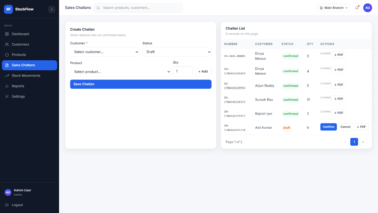This screenshot has height=213, width=378.
Task: Click the Save Challan button
Action: click(141, 84)
